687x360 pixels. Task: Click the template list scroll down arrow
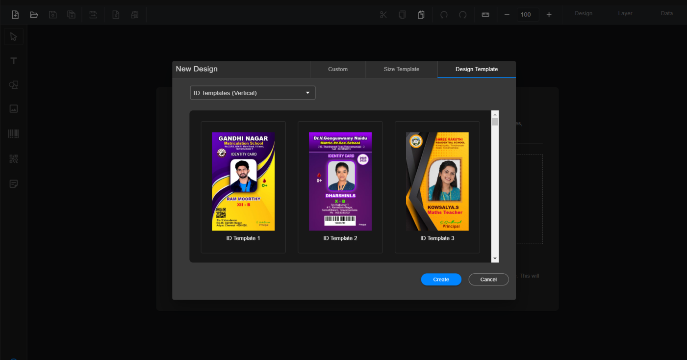click(495, 258)
